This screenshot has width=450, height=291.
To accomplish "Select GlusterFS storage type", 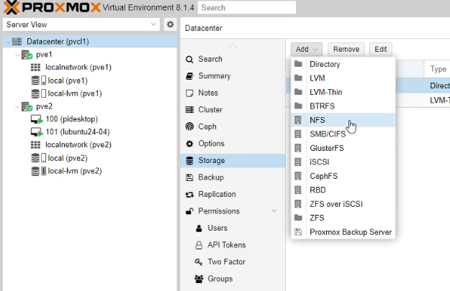I will [x=343, y=148].
